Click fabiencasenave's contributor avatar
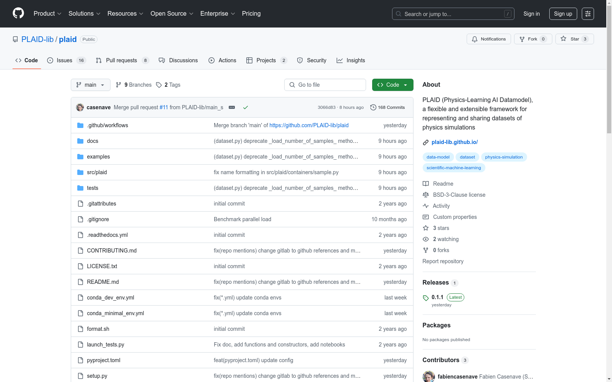The width and height of the screenshot is (612, 382). tap(429, 376)
